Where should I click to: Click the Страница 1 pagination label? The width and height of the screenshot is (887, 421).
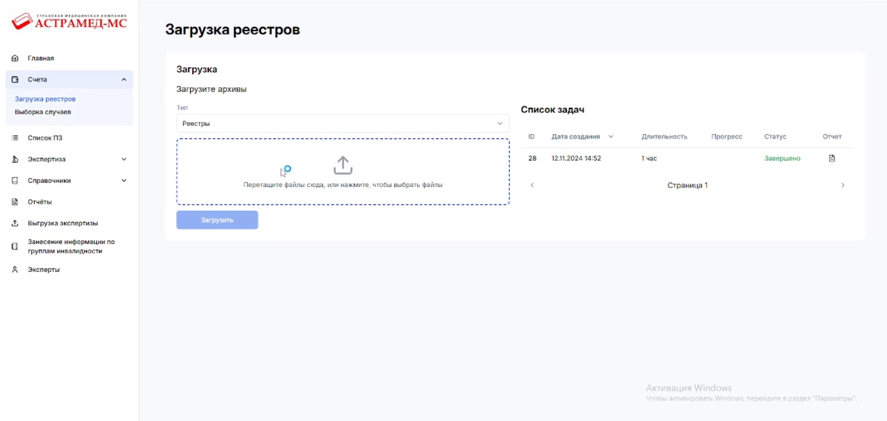[688, 186]
